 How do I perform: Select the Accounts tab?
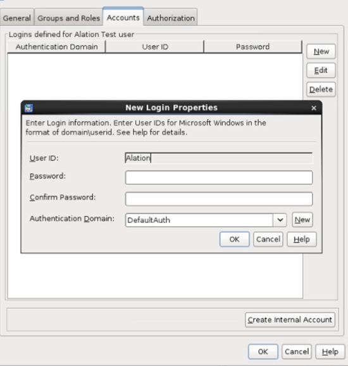(123, 17)
